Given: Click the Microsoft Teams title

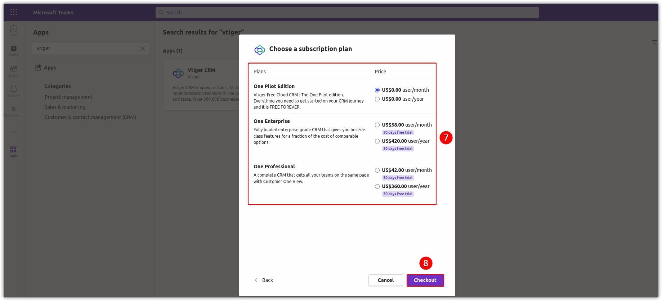Looking at the screenshot, I should point(53,13).
